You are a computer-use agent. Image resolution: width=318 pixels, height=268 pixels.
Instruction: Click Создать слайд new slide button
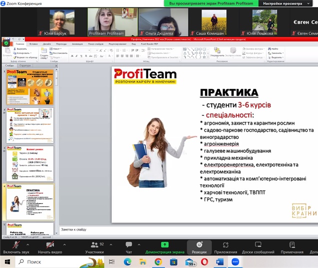tap(44, 53)
